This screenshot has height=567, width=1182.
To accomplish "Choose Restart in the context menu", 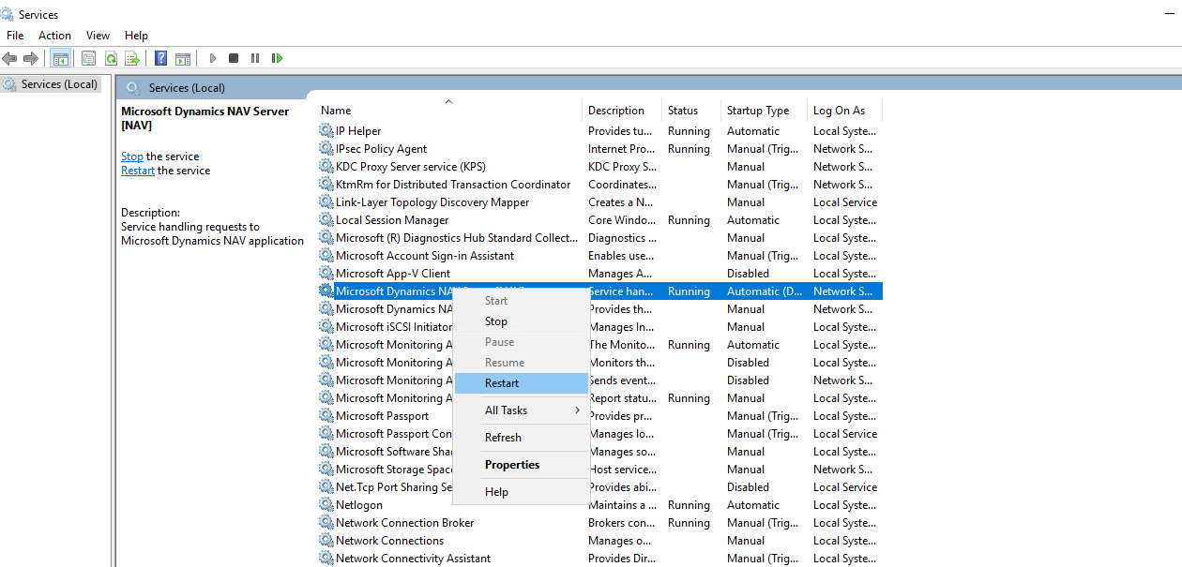I will click(521, 383).
